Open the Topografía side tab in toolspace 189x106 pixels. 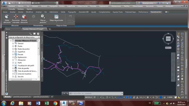click(x=42, y=73)
